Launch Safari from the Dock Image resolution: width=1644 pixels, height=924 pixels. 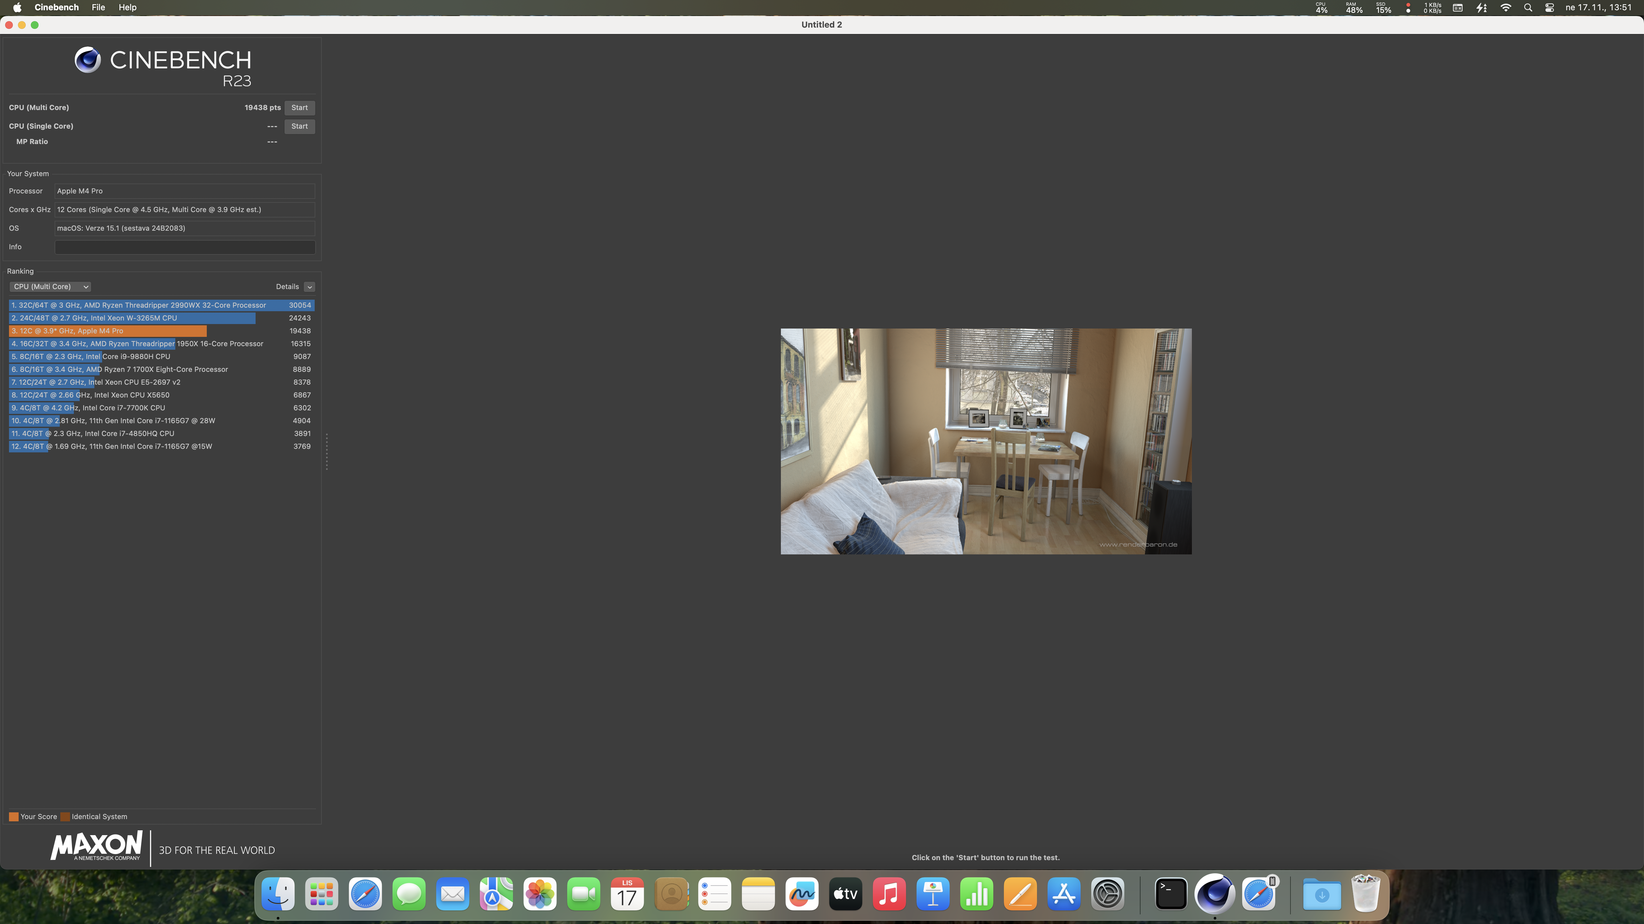click(365, 894)
